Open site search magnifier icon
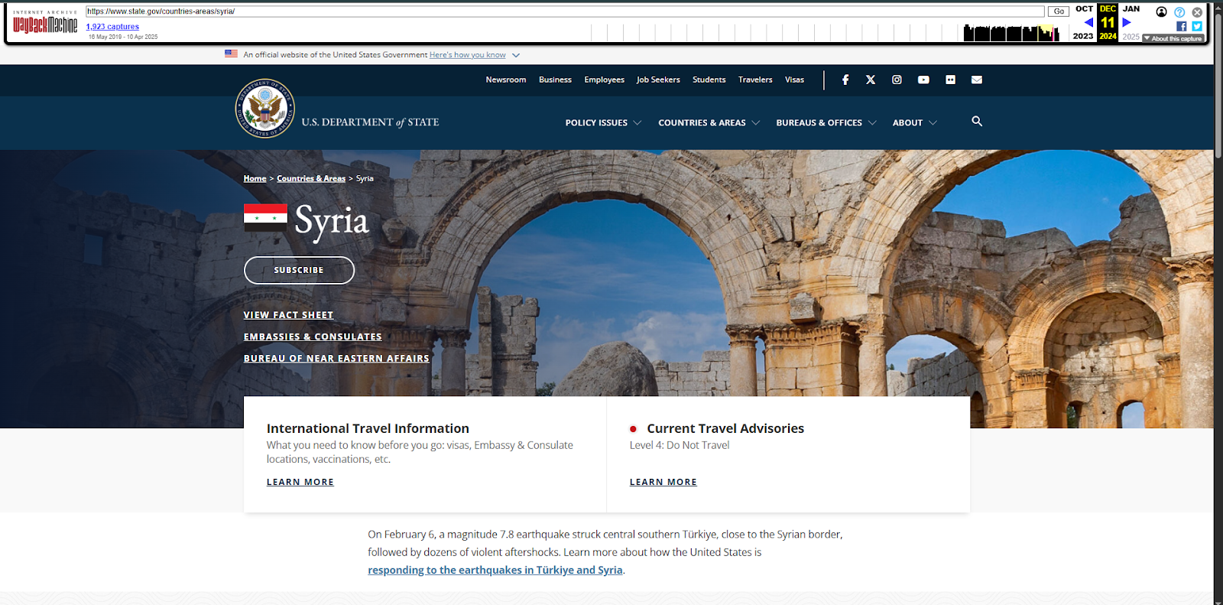The height and width of the screenshot is (605, 1223). click(977, 122)
